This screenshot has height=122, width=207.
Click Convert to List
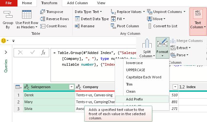click(x=163, y=26)
